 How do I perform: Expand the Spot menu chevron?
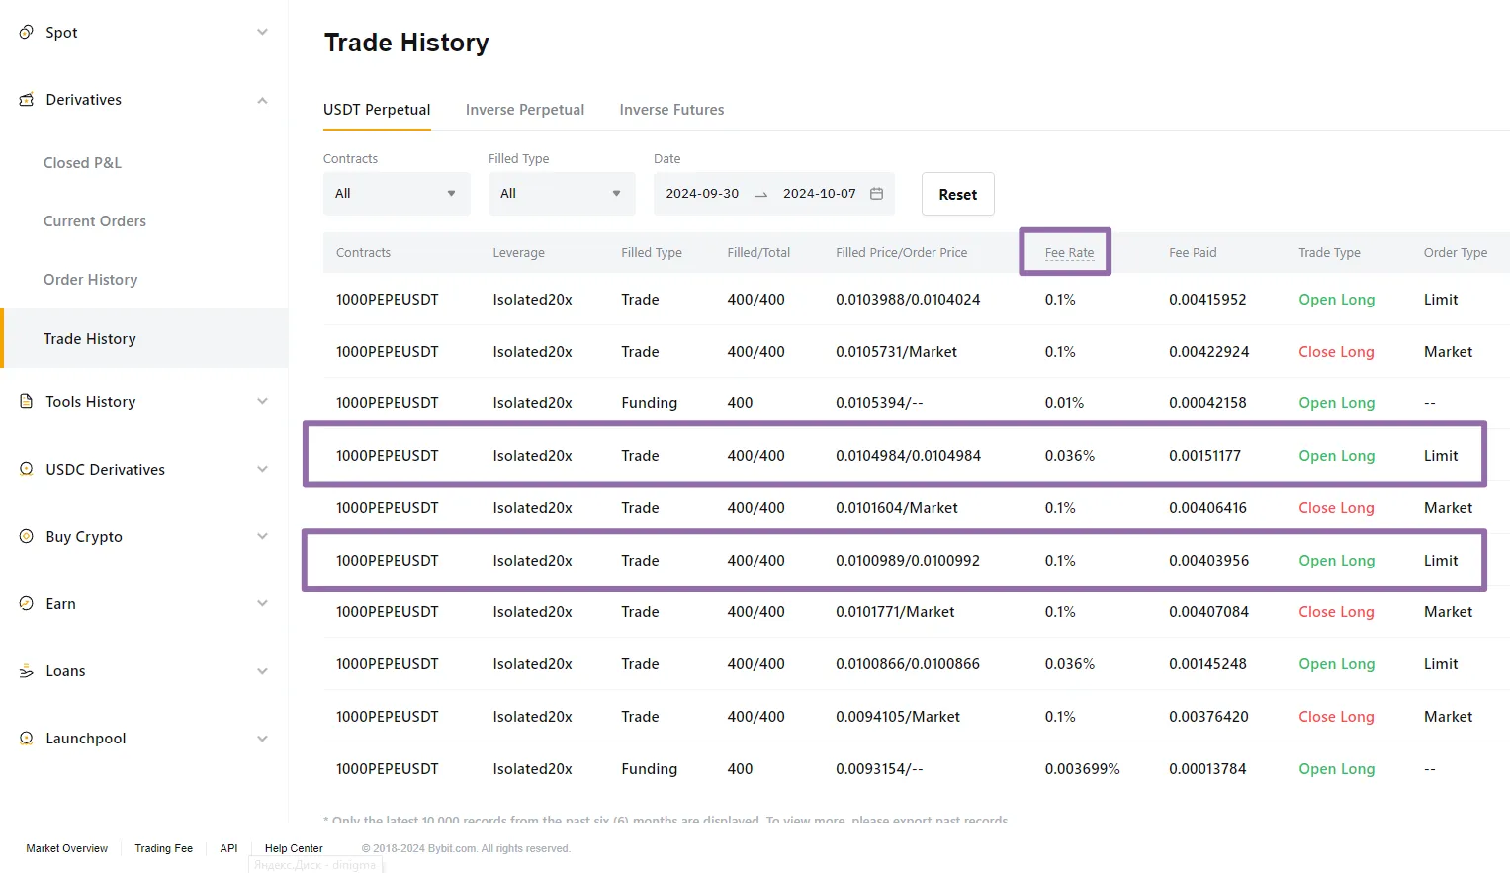point(262,33)
